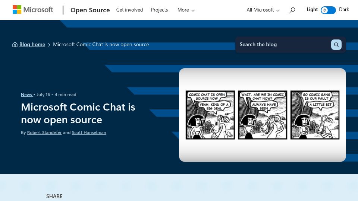Image resolution: width=358 pixels, height=201 pixels.
Task: Open Robert Standefer author link
Action: (x=44, y=133)
